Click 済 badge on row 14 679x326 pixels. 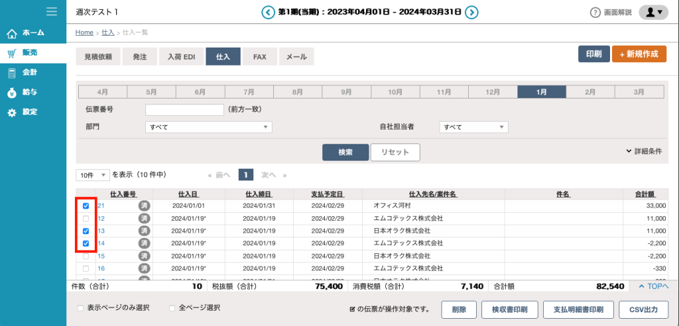144,243
